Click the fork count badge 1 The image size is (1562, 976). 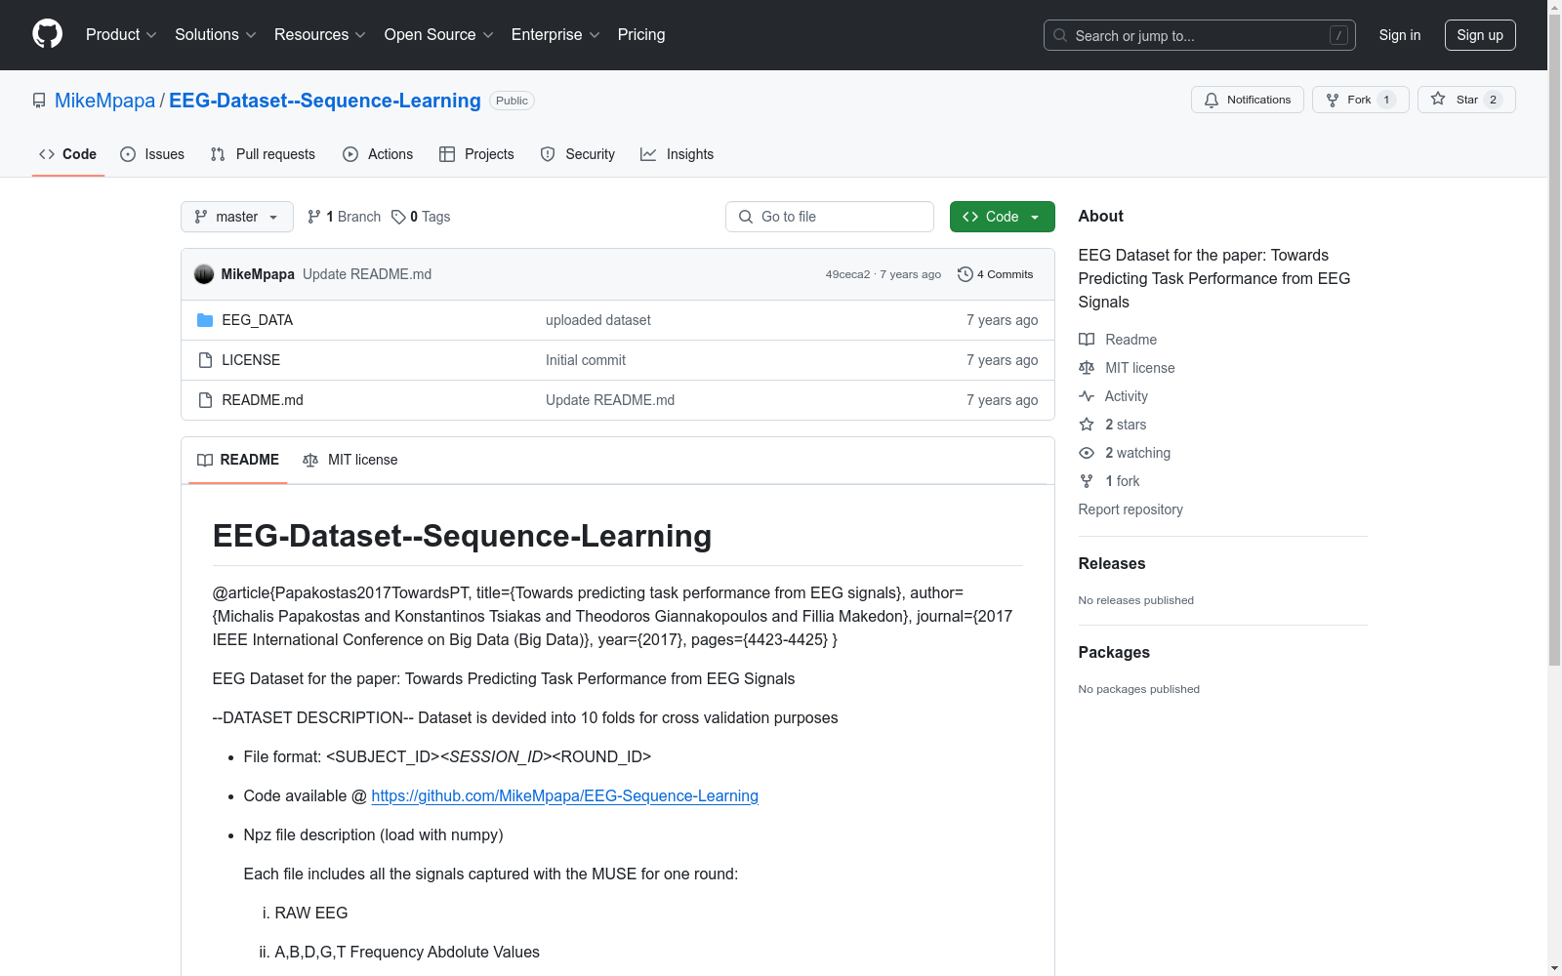pyautogui.click(x=1386, y=100)
